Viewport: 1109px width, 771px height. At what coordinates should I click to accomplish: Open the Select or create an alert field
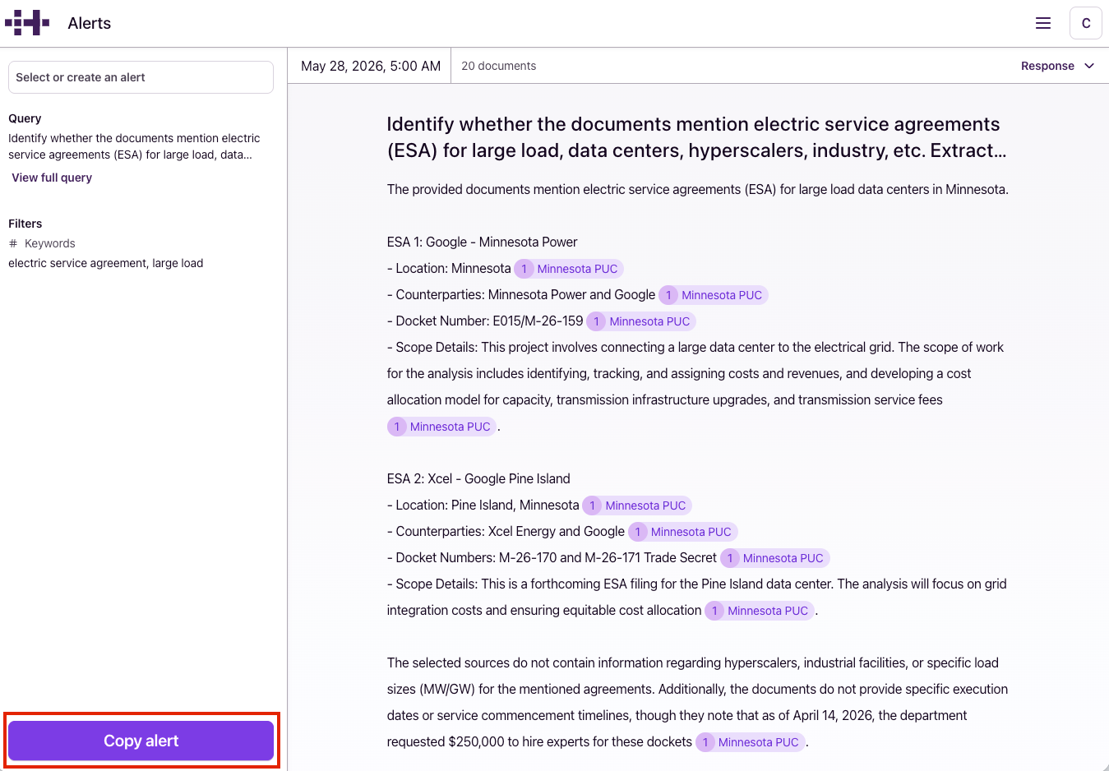point(141,77)
